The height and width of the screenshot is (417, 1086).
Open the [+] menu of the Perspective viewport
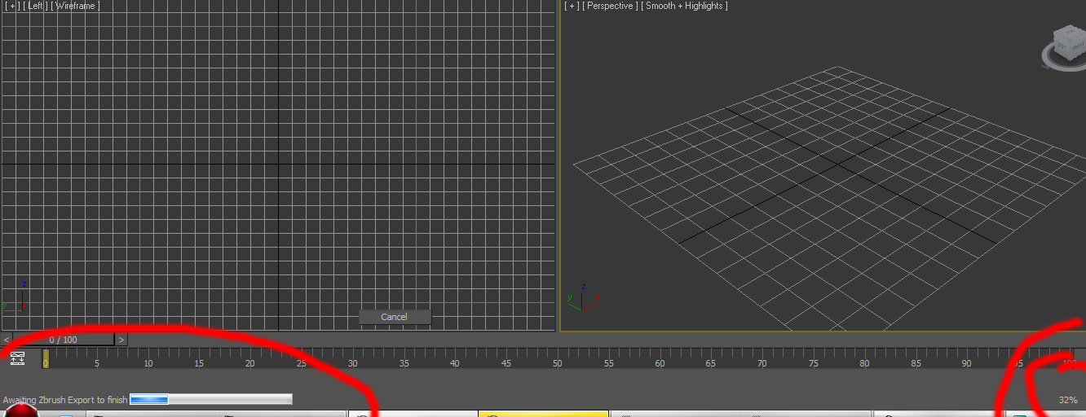[x=572, y=7]
